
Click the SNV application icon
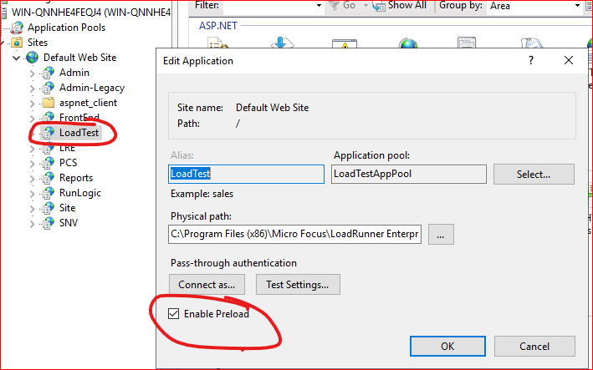(48, 223)
